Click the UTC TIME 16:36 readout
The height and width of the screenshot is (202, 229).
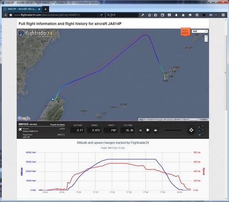click(x=127, y=130)
